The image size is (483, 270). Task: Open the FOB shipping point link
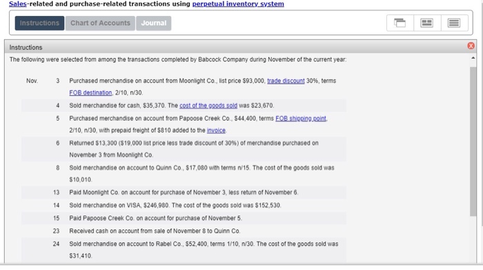[301, 118]
